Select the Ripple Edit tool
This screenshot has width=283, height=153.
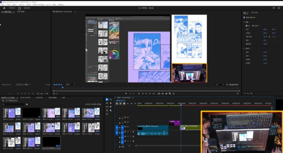pos(107,103)
